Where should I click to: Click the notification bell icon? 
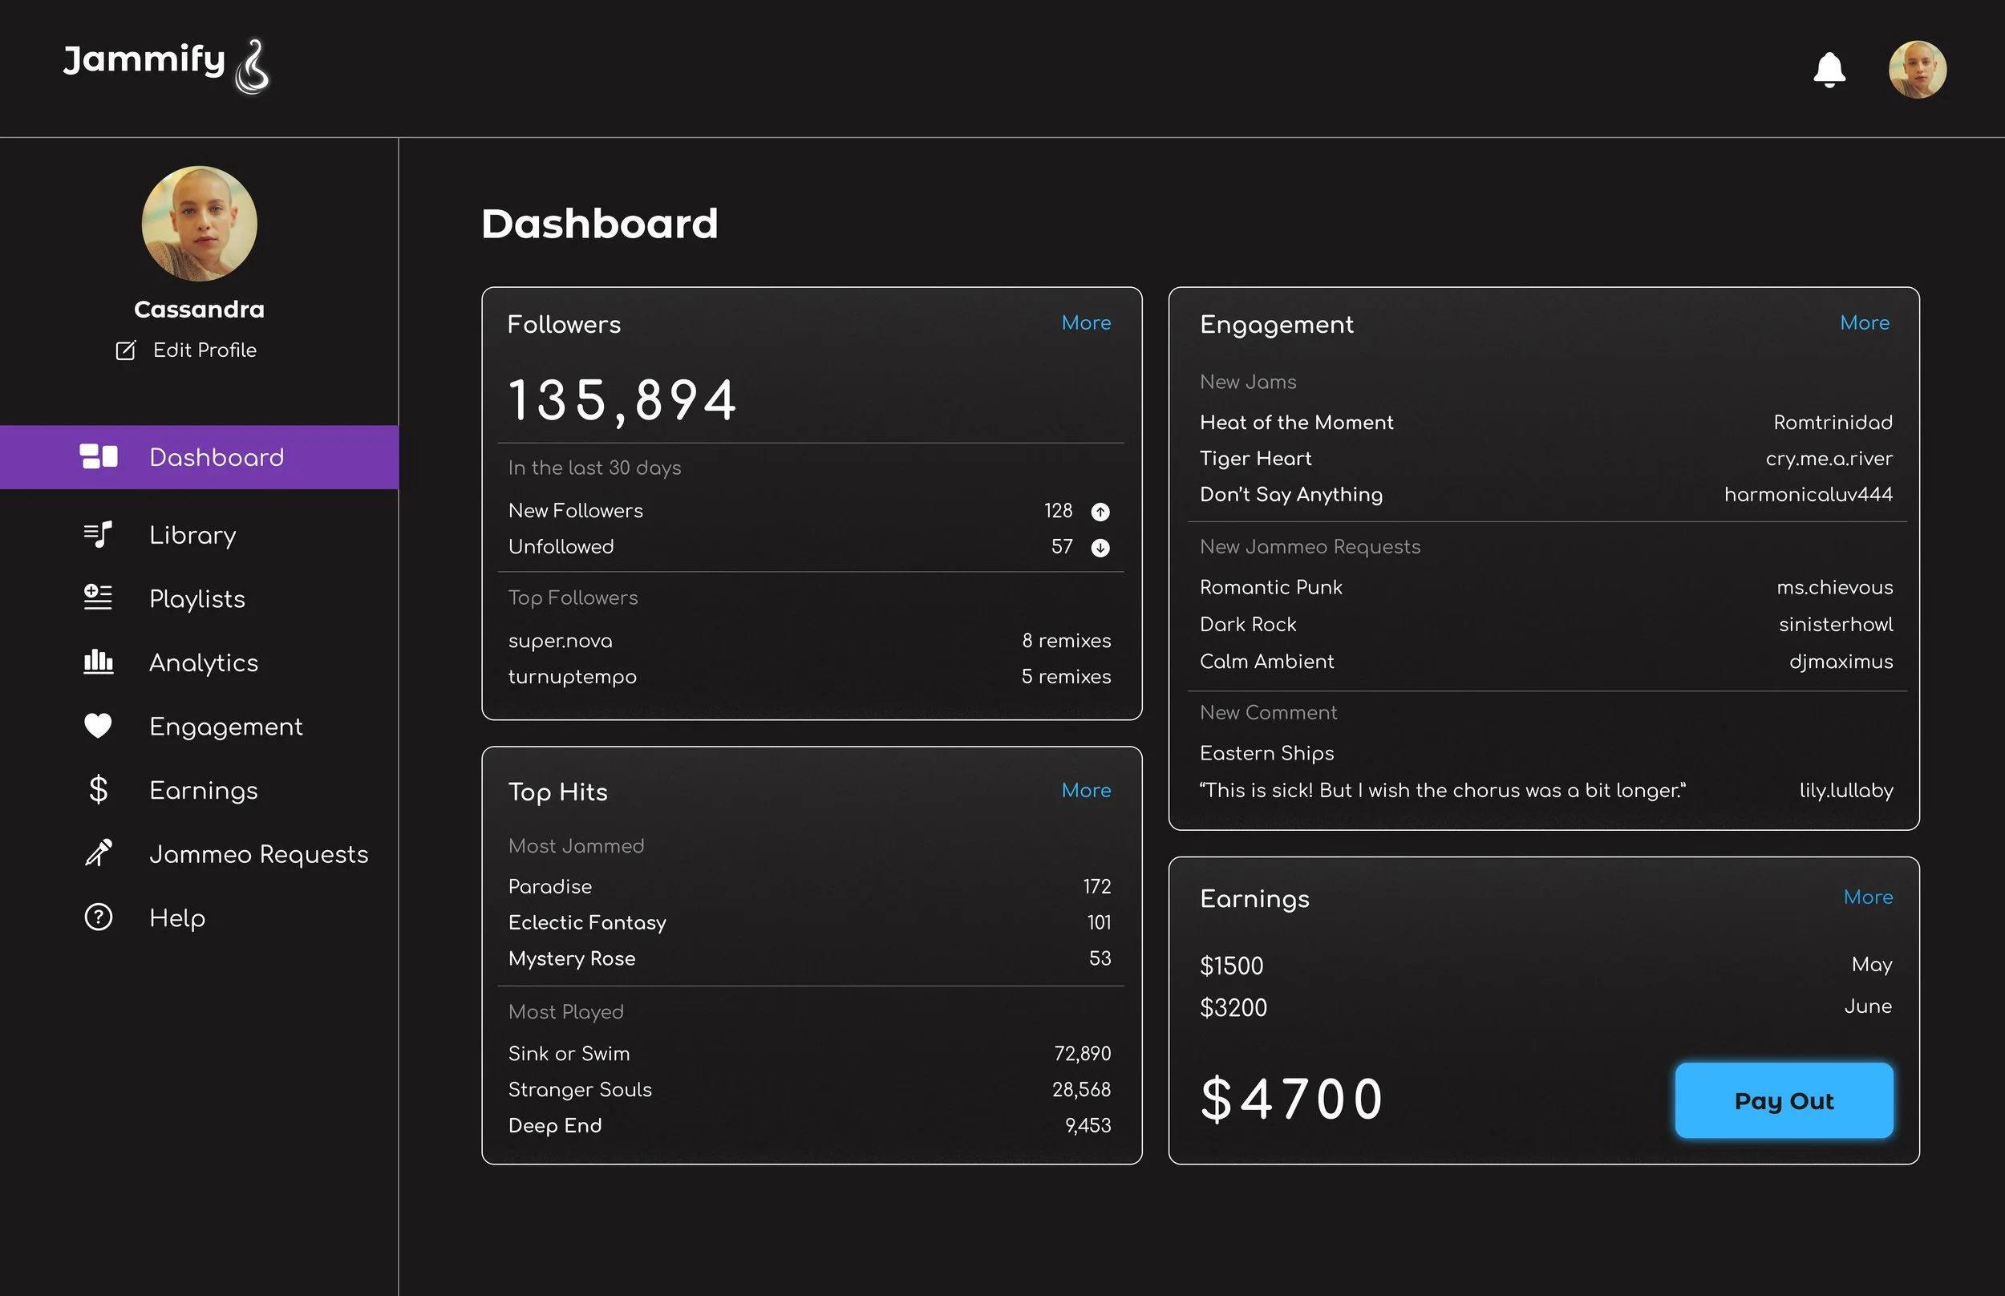(1829, 70)
